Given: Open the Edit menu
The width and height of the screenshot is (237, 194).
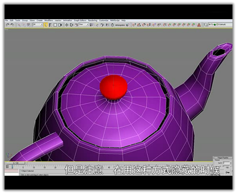Looking at the screenshot, I should tap(11, 20).
